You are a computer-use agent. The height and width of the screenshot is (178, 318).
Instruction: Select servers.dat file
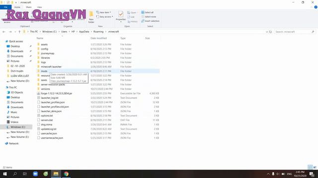pyautogui.click(x=47, y=120)
